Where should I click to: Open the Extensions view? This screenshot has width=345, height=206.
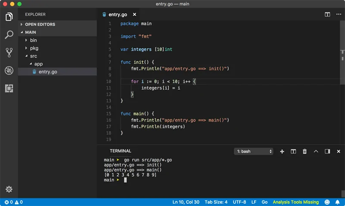click(x=9, y=88)
